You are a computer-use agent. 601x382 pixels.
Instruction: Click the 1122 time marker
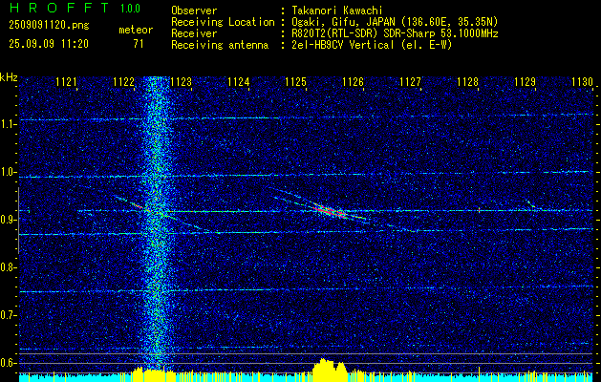[124, 82]
